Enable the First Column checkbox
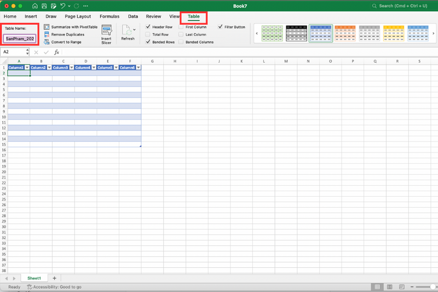This screenshot has width=438, height=292. pyautogui.click(x=181, y=27)
